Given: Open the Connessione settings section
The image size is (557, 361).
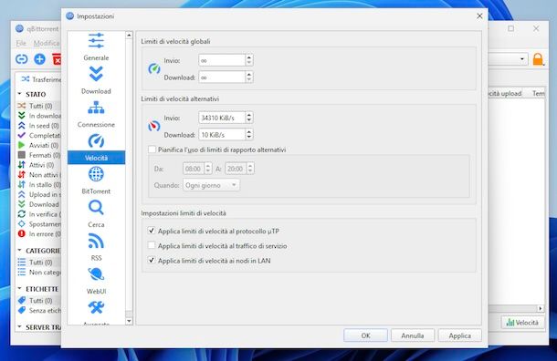Looking at the screenshot, I should [x=96, y=114].
